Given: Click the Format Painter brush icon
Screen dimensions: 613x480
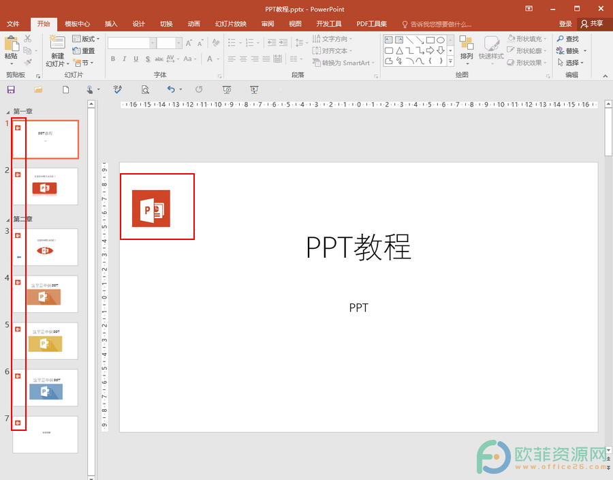Looking at the screenshot, I should point(27,63).
